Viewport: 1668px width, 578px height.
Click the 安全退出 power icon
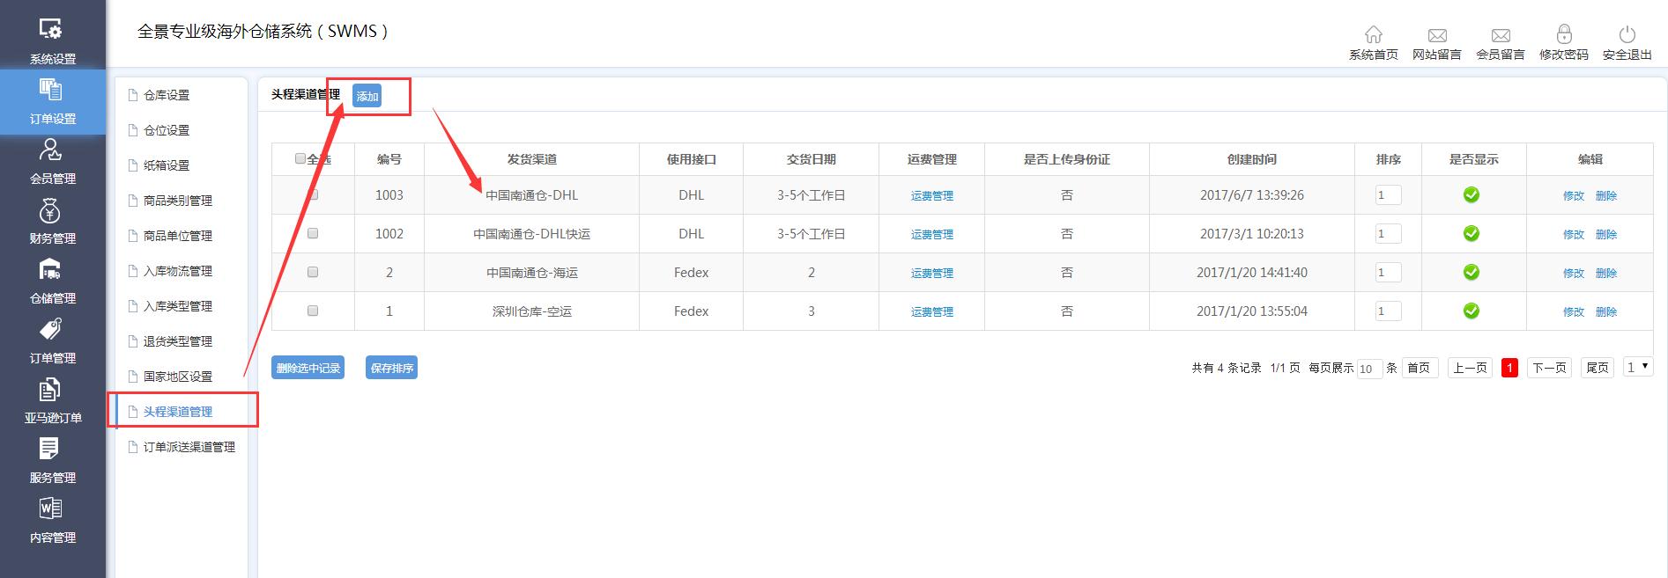[1627, 34]
